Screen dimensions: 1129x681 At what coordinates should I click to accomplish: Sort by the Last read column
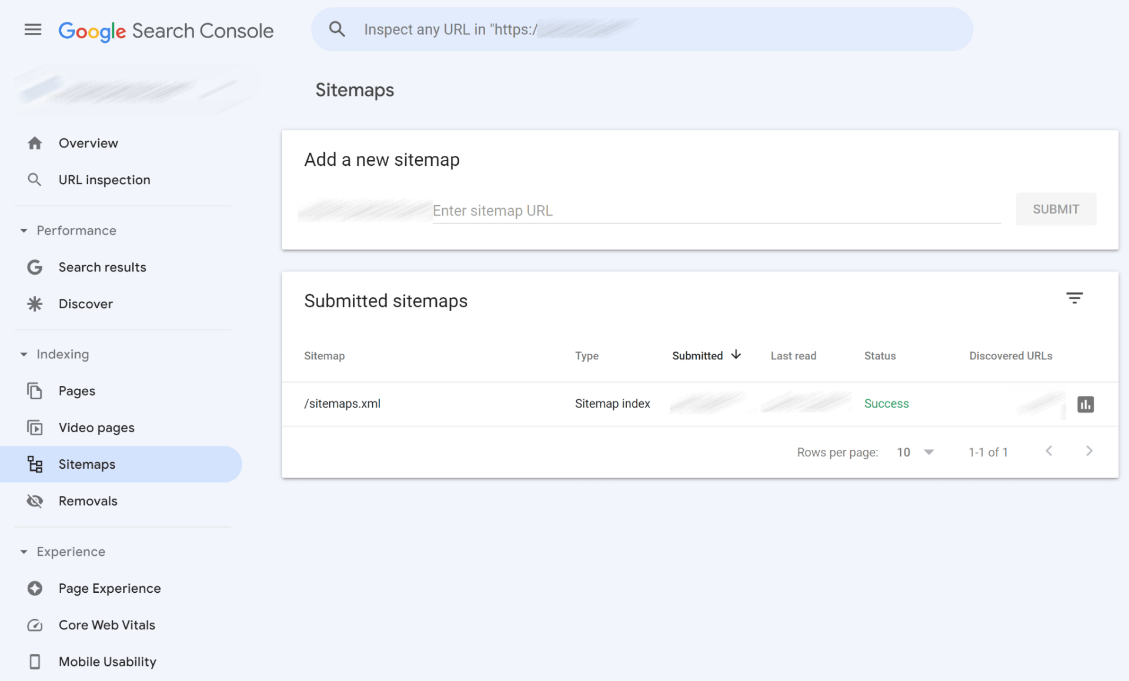click(793, 356)
